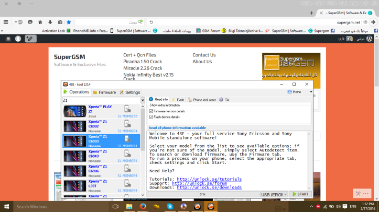Select Xperia Z1 L39T in the list

tap(101, 186)
